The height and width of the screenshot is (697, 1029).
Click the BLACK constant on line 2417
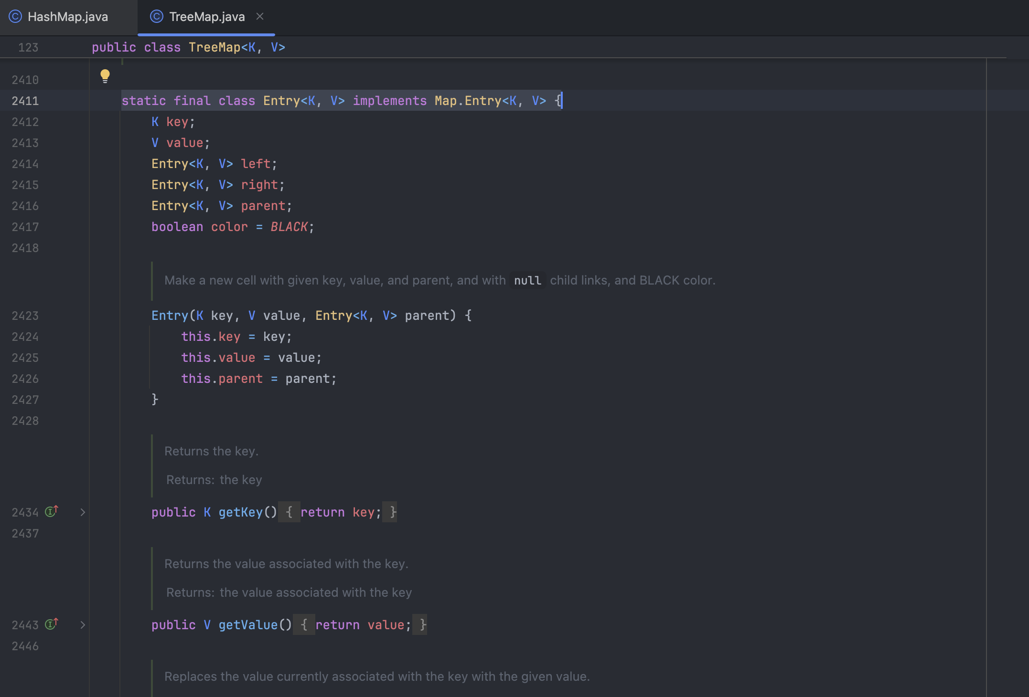289,227
